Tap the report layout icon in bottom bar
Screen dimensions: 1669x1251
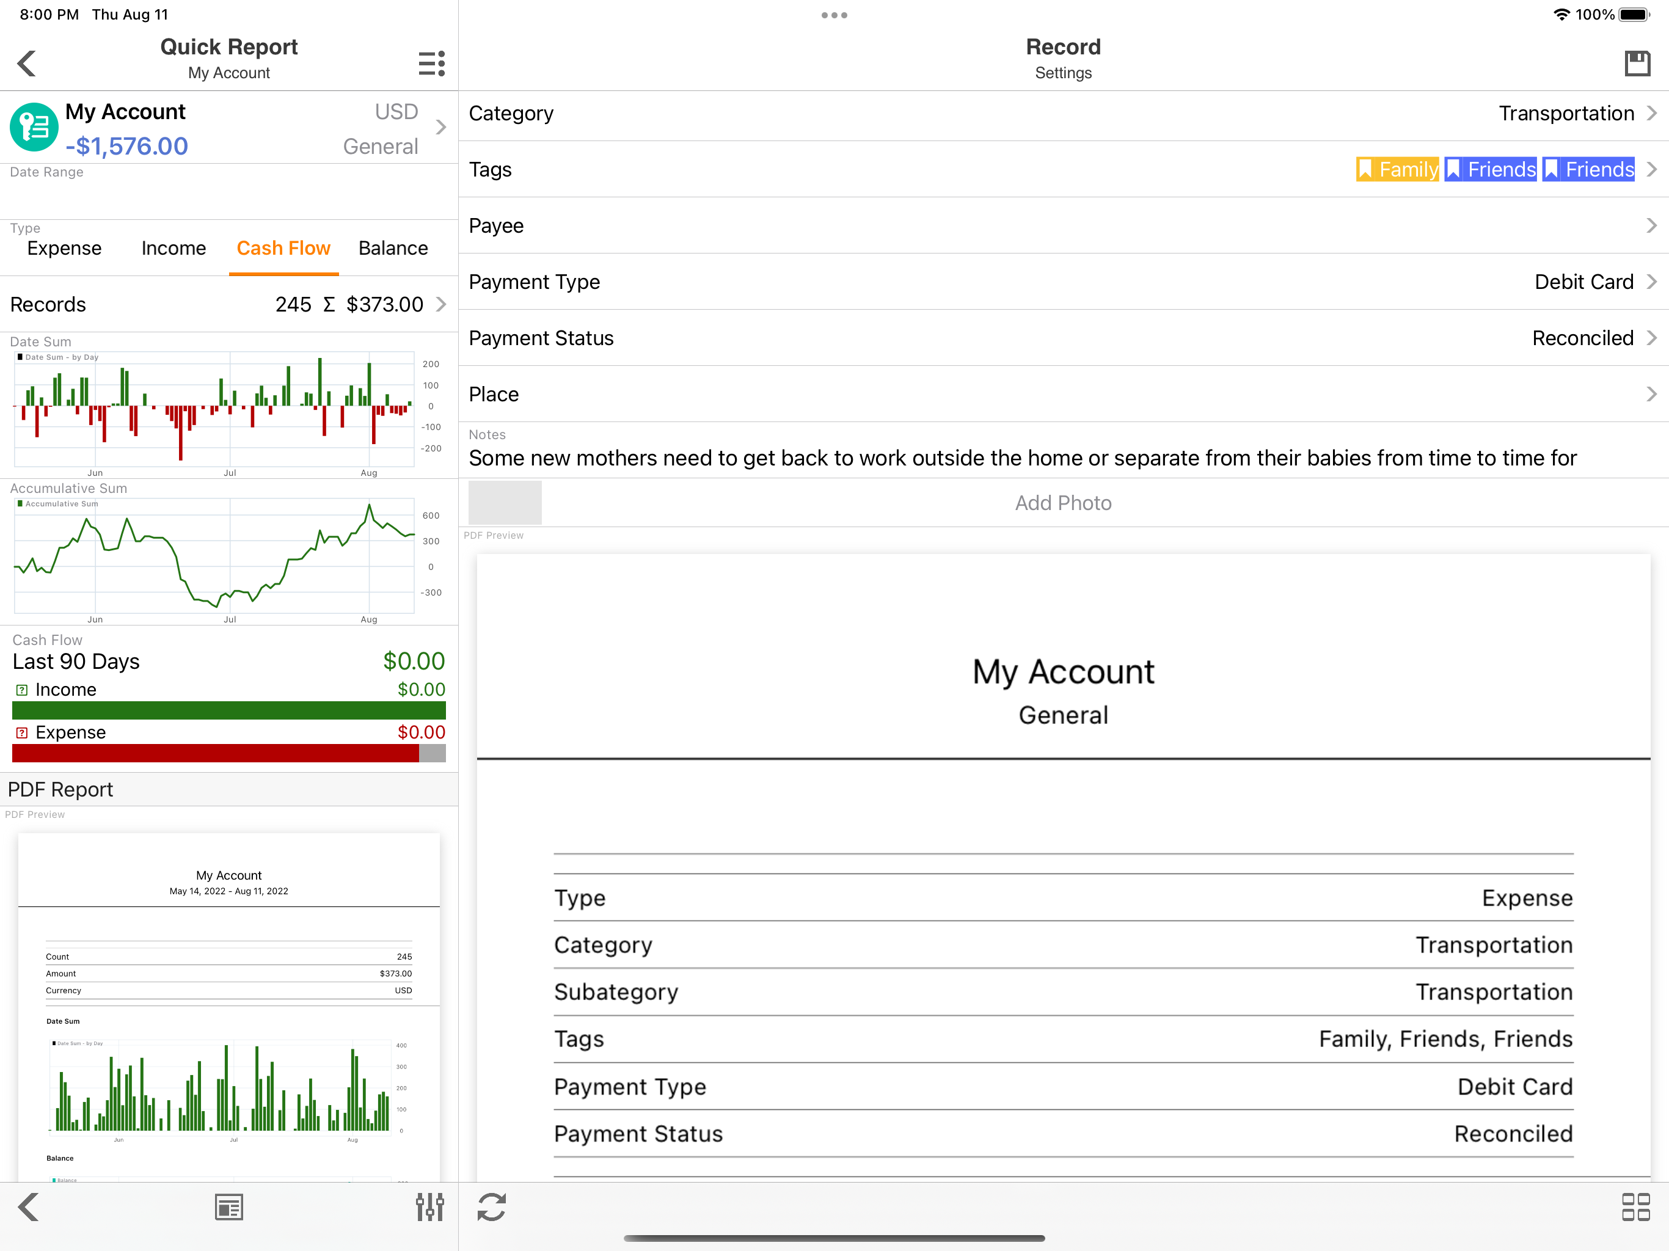click(x=228, y=1206)
